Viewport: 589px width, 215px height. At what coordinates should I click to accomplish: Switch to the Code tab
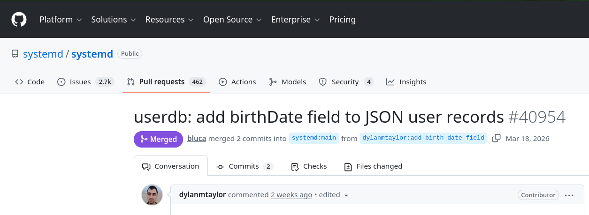pyautogui.click(x=30, y=82)
